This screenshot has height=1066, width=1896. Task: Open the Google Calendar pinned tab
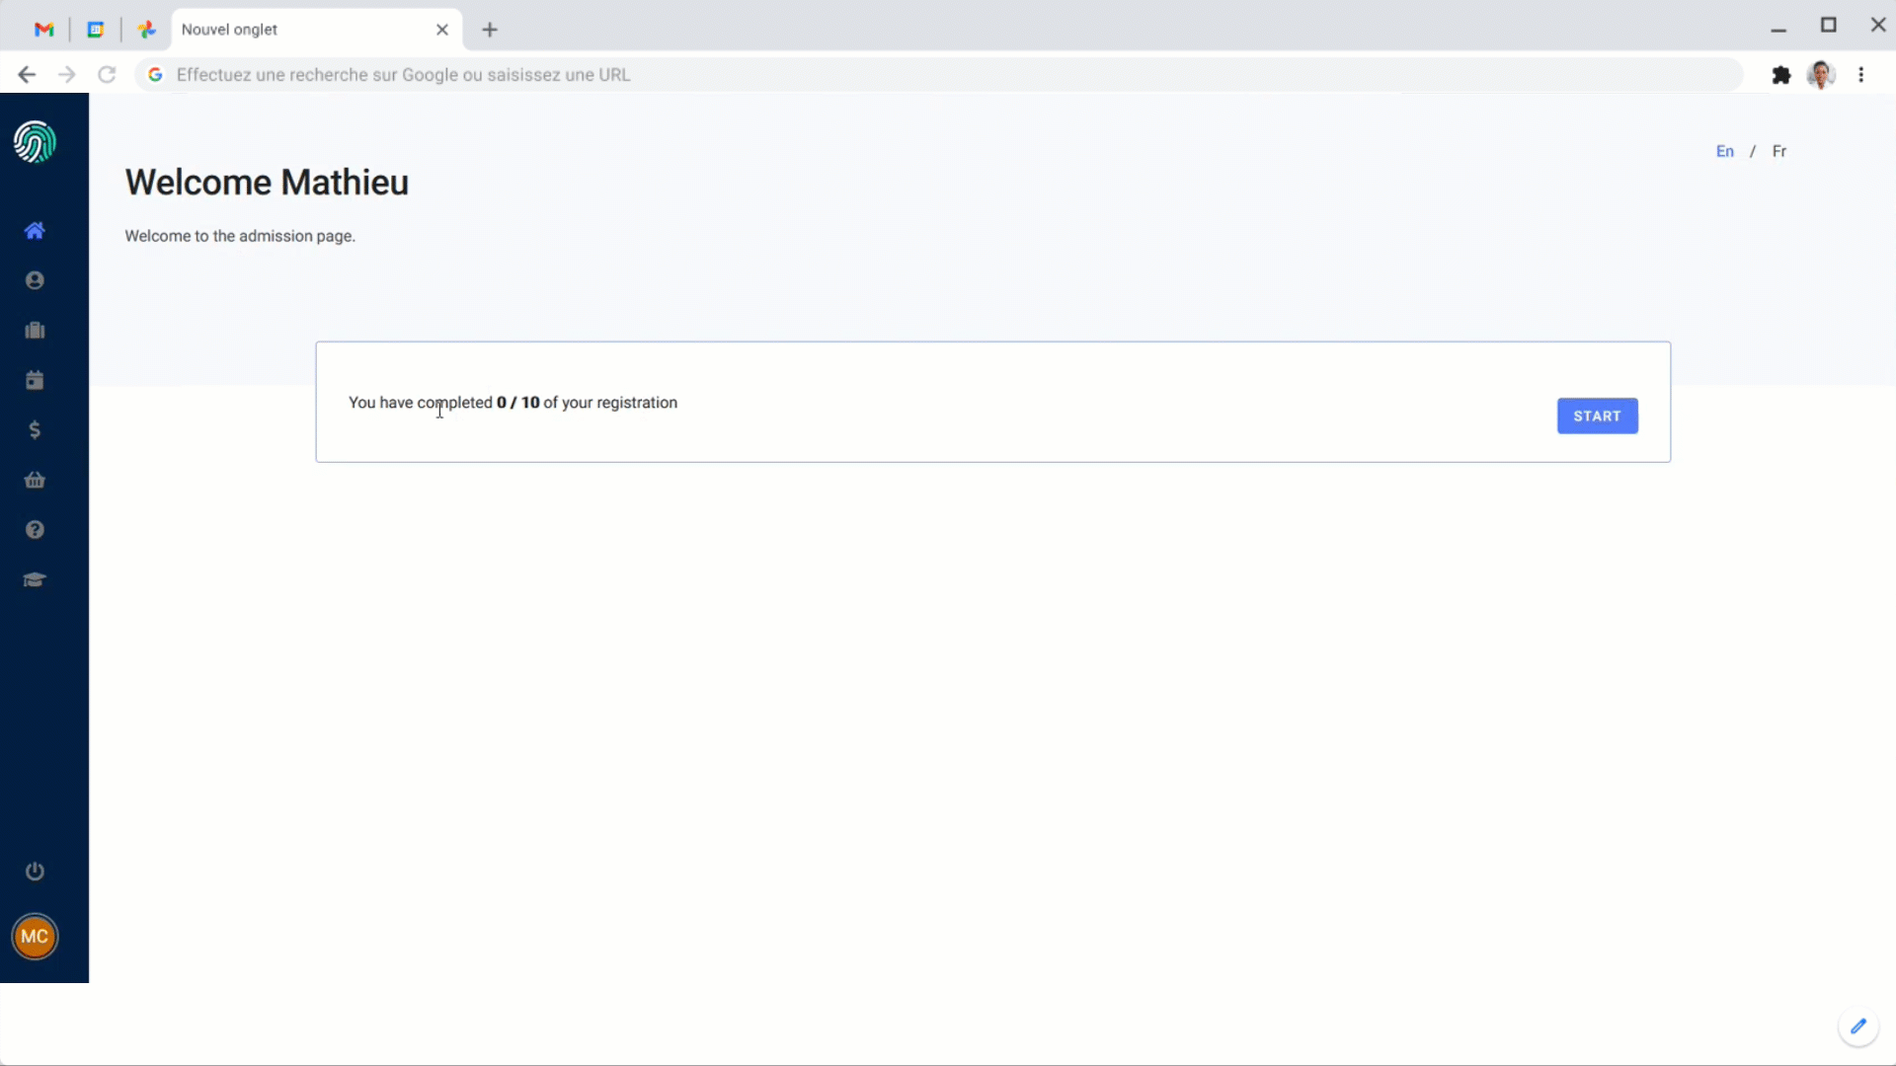[96, 30]
